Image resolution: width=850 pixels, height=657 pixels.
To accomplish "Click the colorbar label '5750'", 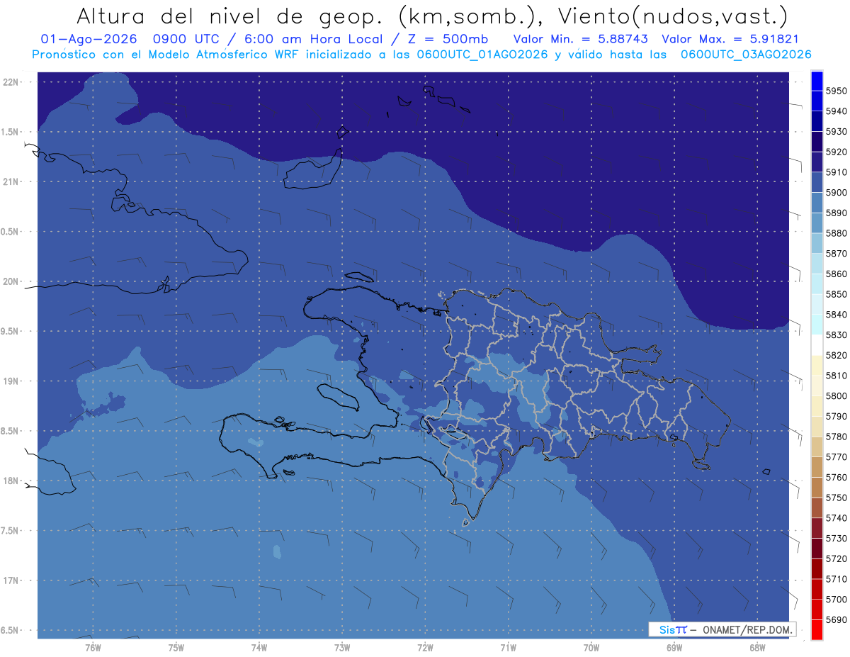I will tap(836, 498).
